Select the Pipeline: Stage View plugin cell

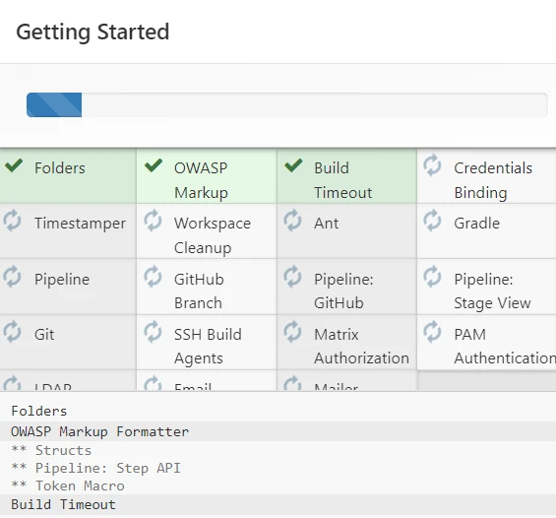tap(486, 287)
